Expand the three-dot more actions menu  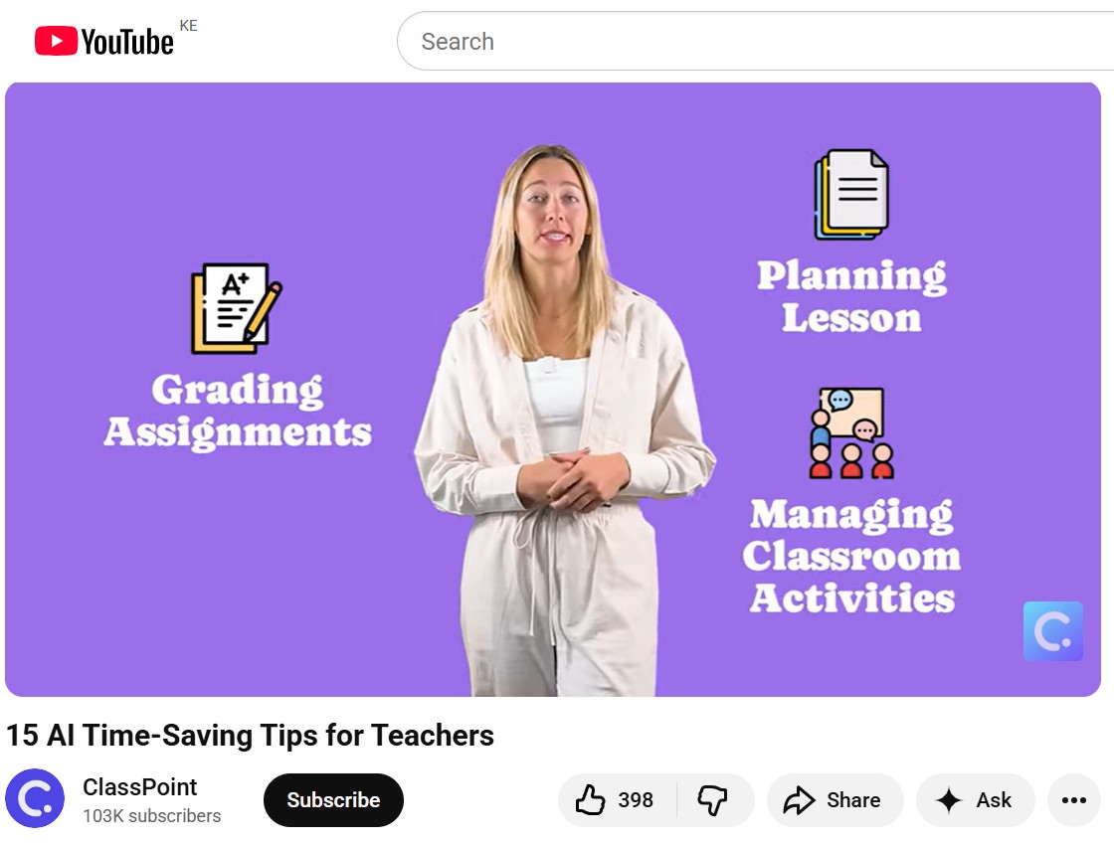(1073, 800)
